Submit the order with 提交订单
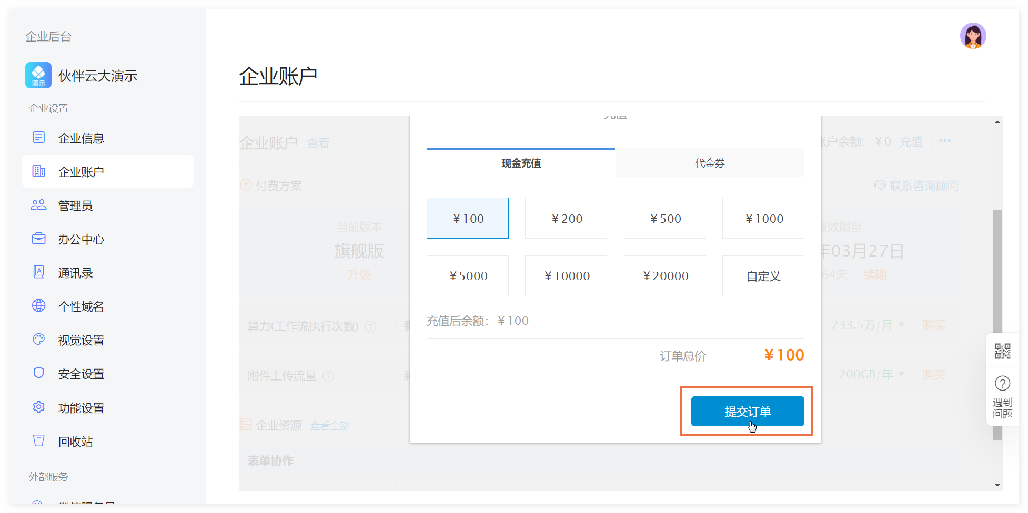1028x513 pixels. coord(747,412)
